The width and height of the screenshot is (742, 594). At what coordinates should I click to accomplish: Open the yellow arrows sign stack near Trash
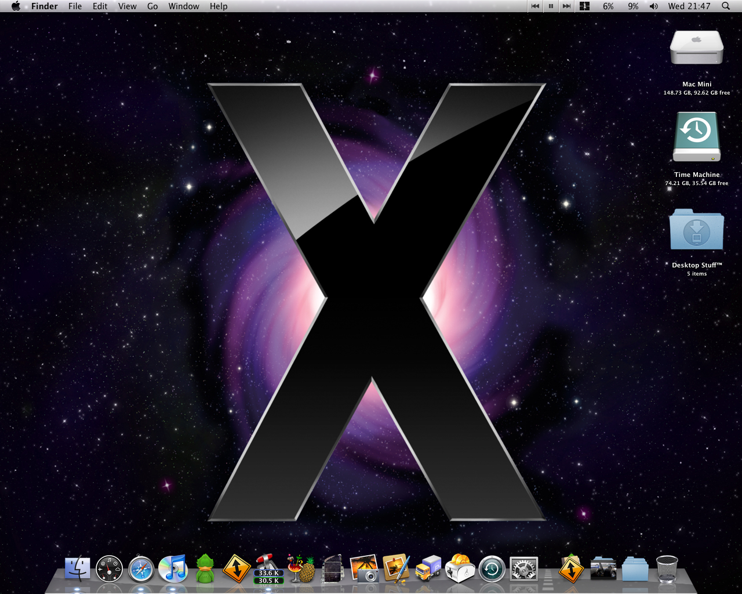571,568
